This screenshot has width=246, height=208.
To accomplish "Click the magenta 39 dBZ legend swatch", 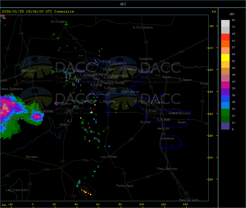I will pyautogui.click(x=225, y=85).
